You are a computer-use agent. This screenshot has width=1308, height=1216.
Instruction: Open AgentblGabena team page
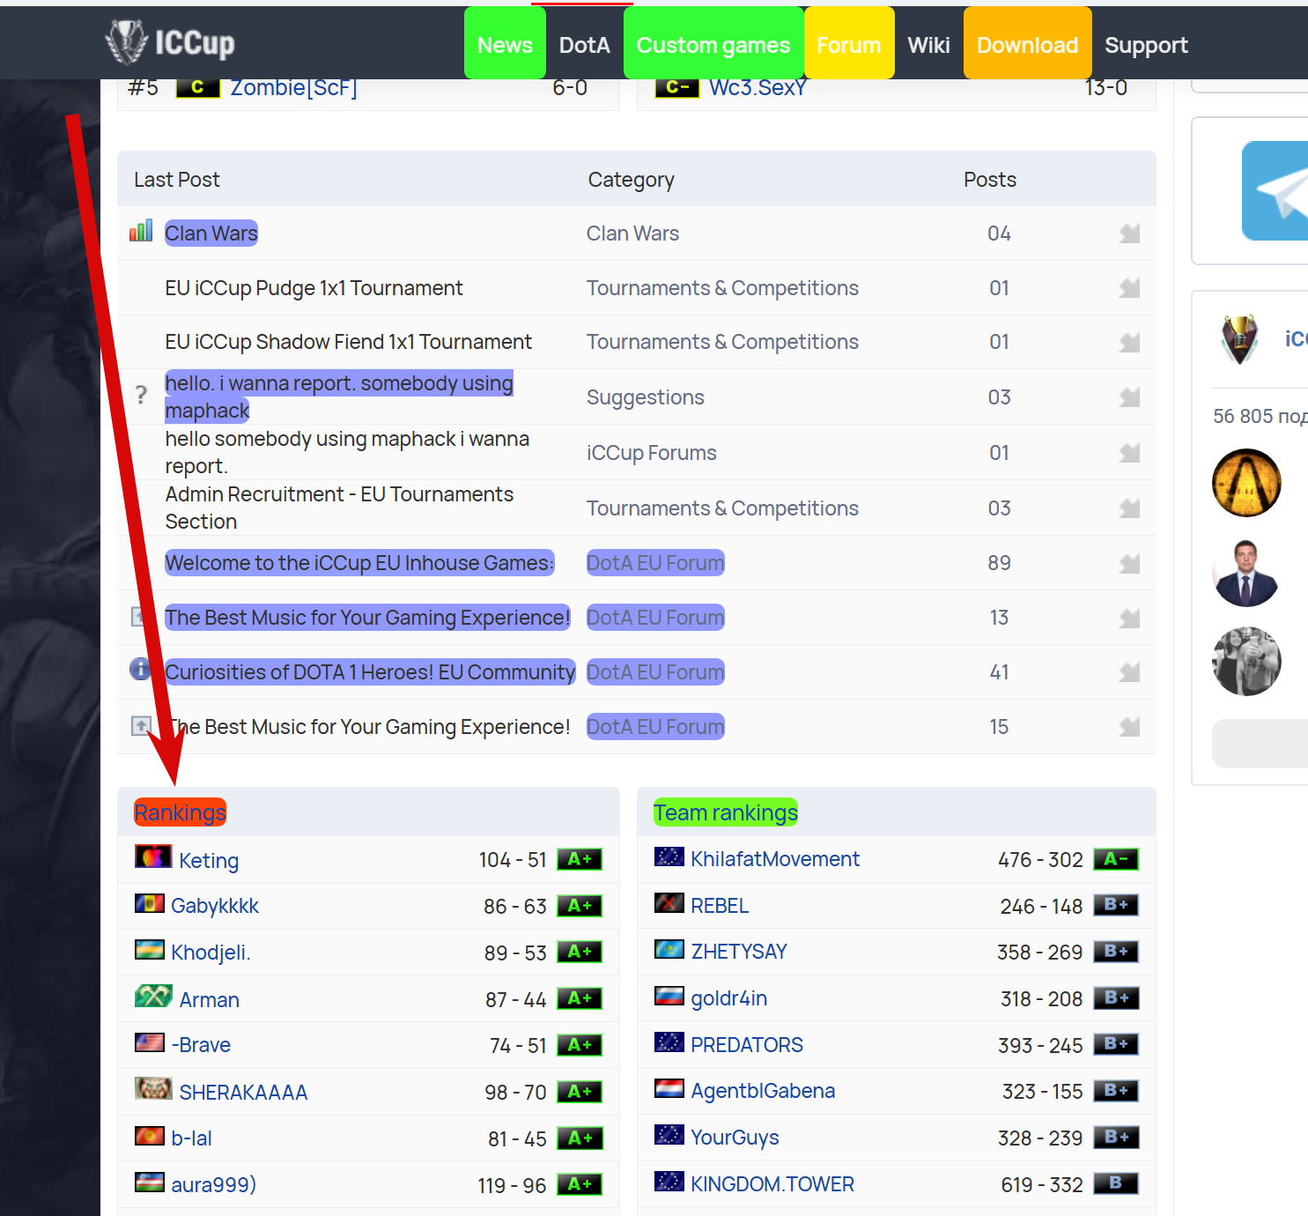pos(763,1091)
